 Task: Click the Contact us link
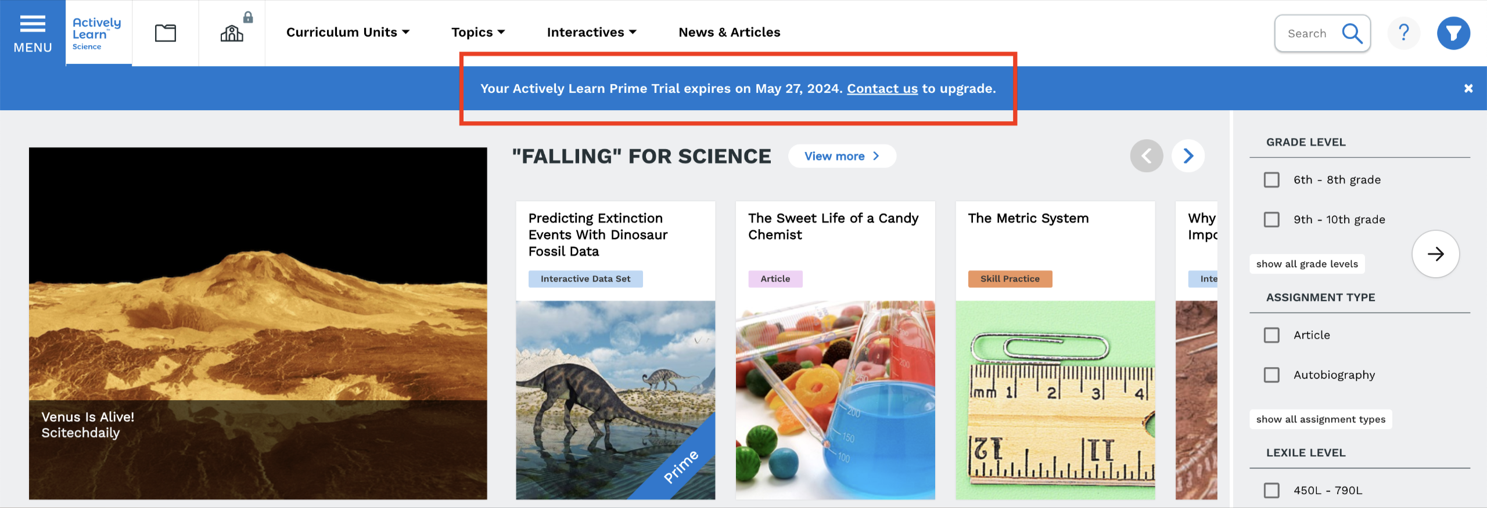click(x=882, y=89)
